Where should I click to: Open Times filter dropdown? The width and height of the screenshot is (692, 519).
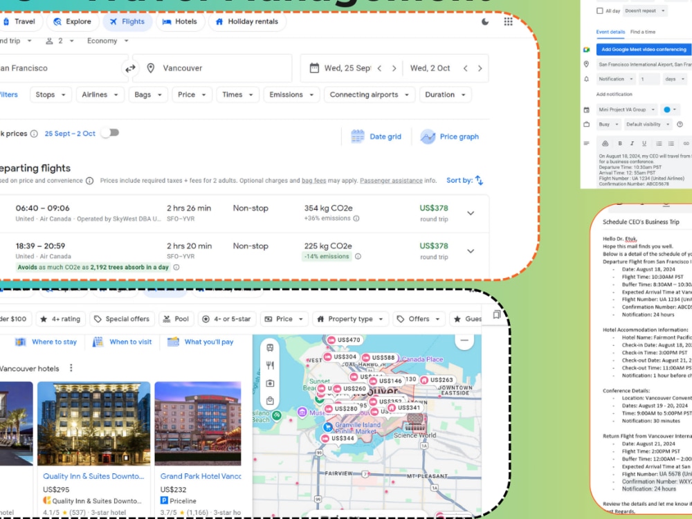click(238, 95)
